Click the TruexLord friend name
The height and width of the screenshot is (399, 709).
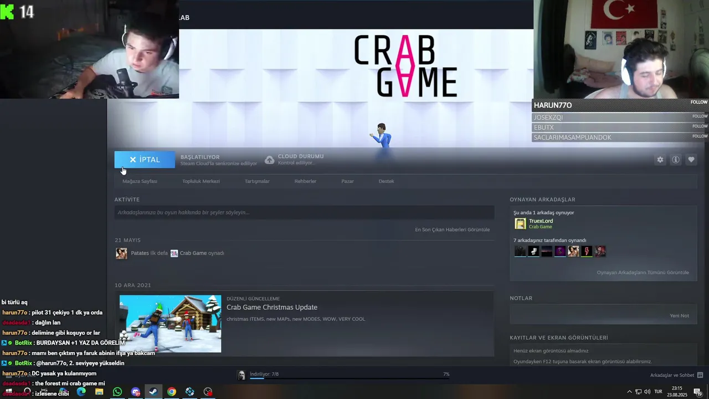click(x=541, y=221)
